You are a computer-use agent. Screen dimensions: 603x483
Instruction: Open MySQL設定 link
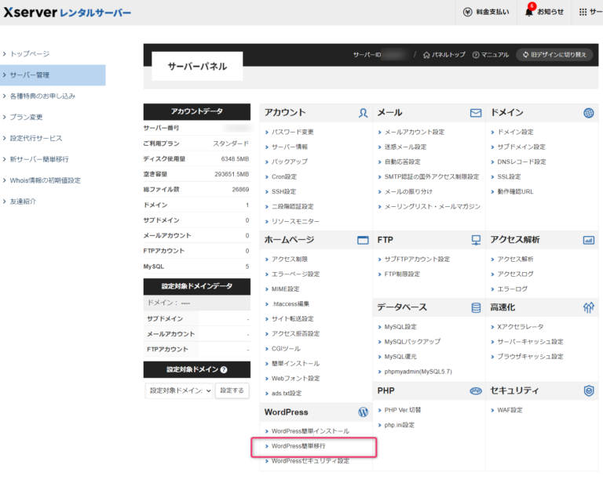tap(400, 327)
